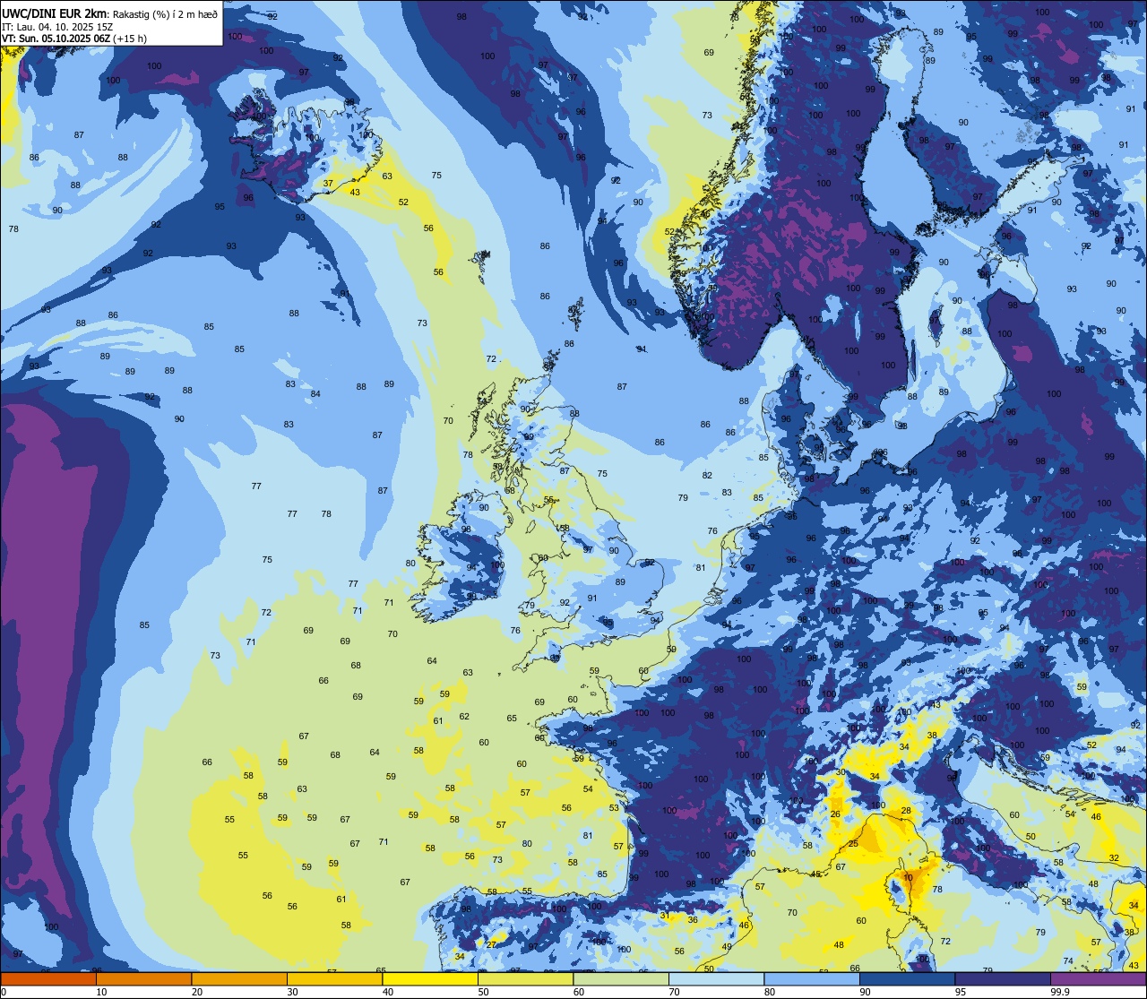Click the 50–60% pale yellow legend swatch

tap(525, 978)
